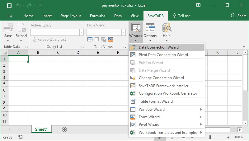
Task: Click vertical scrollbar down arrow
Action: (245, 123)
